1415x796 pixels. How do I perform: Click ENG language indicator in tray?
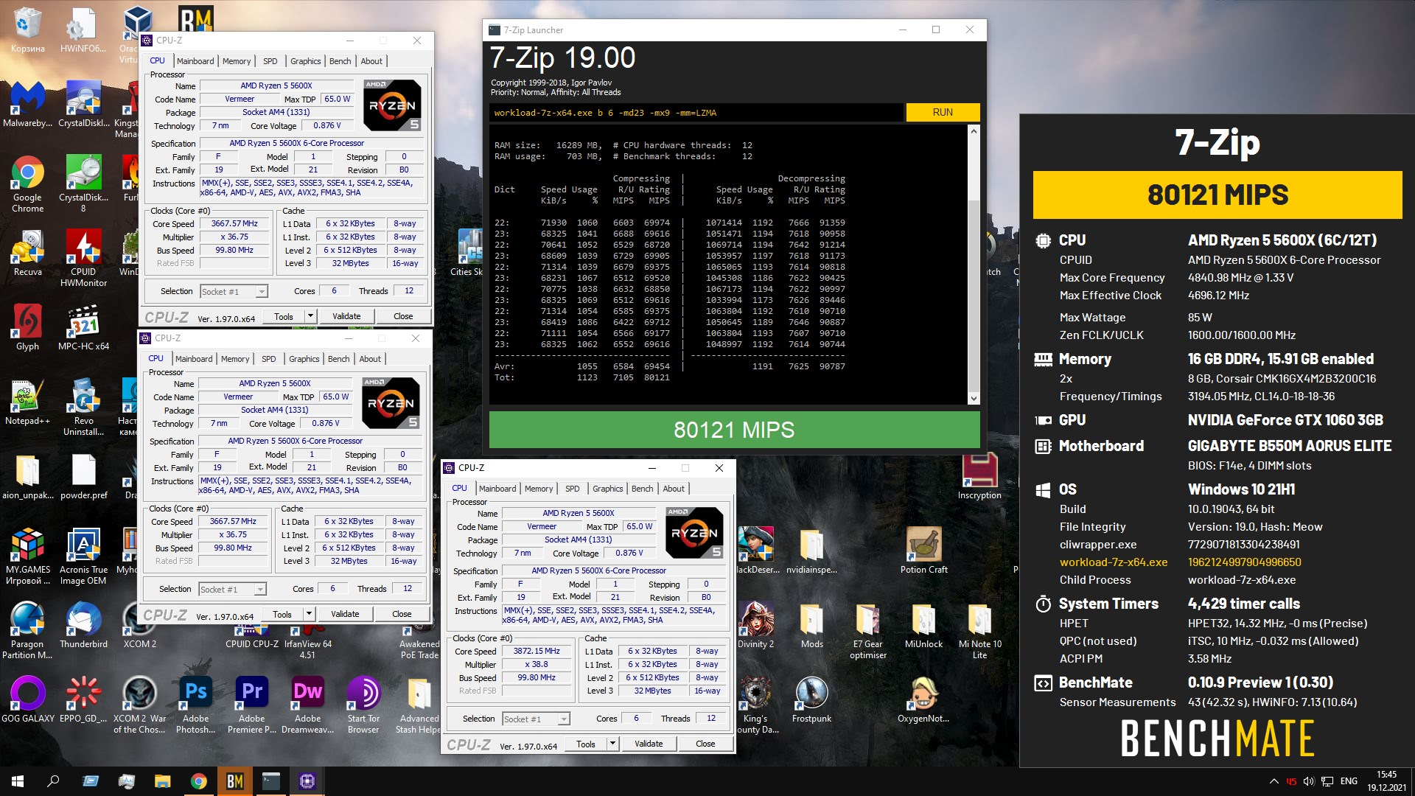click(x=1349, y=781)
